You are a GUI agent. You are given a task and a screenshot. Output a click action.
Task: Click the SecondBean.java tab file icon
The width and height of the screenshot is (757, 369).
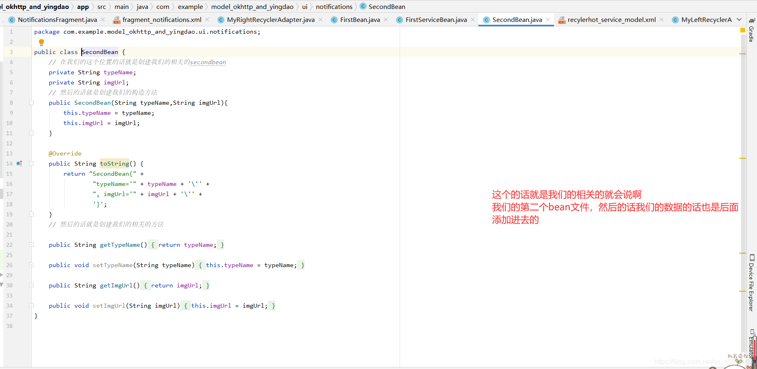tap(486, 19)
